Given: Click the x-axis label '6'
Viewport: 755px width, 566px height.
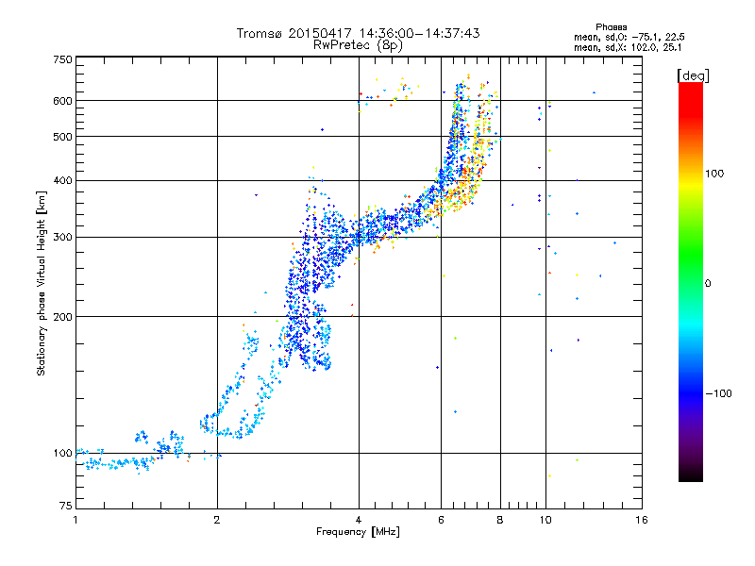Looking at the screenshot, I should (441, 520).
